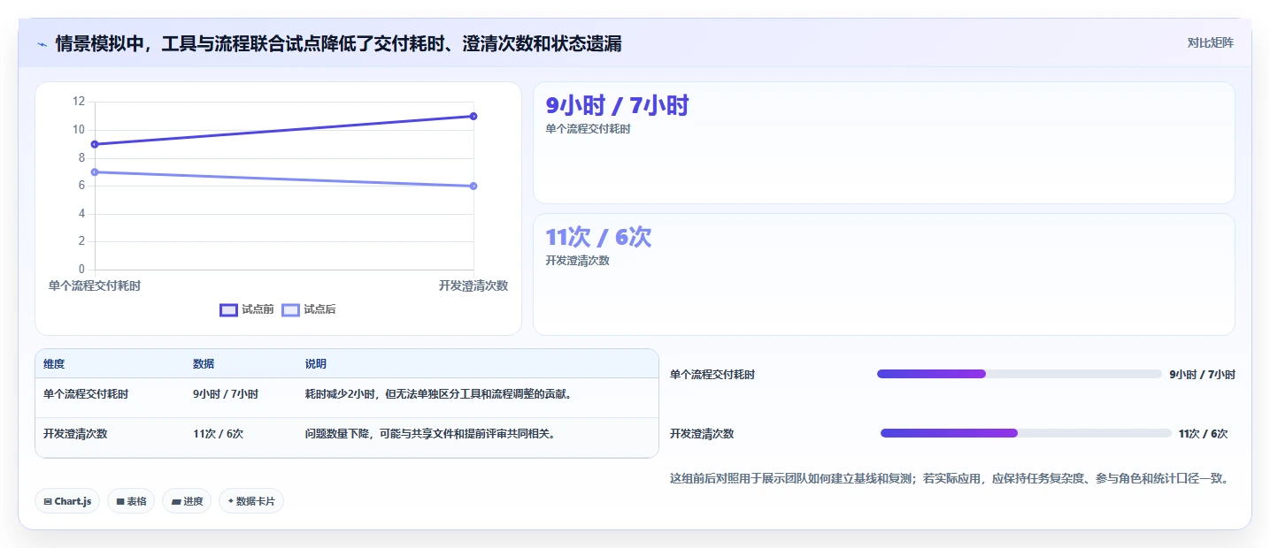Click the 对比矩阵 label in the header
This screenshot has width=1270, height=548.
1211,42
